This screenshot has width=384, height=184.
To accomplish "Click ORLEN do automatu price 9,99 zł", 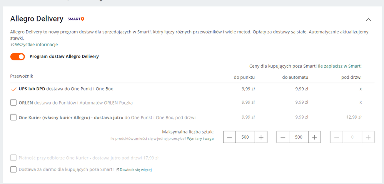I will coord(302,103).
